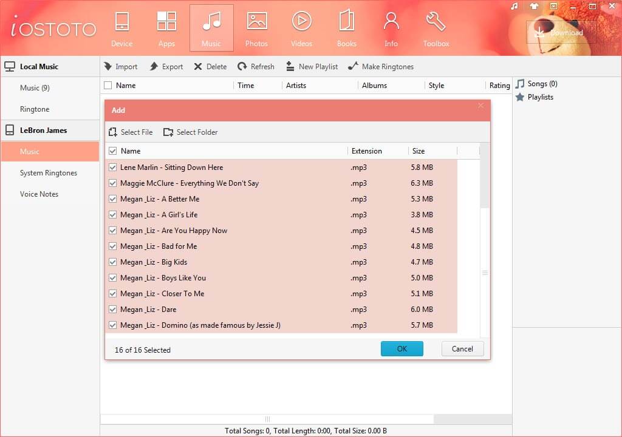Create a New Playlist
The width and height of the screenshot is (622, 437).
pos(312,67)
